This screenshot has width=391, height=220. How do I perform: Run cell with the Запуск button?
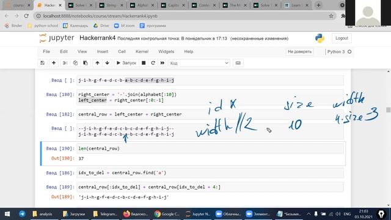(126, 63)
